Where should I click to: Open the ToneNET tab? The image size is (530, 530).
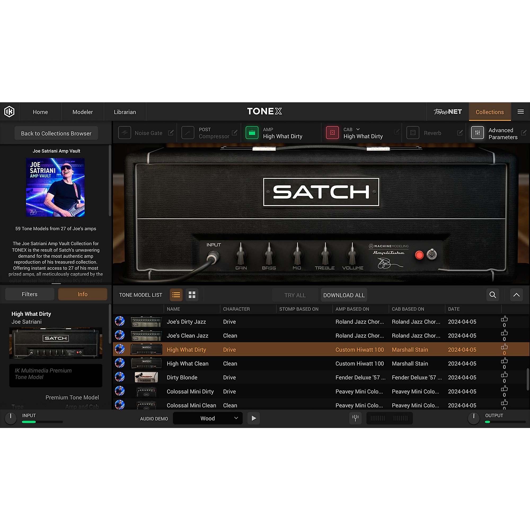[448, 112]
